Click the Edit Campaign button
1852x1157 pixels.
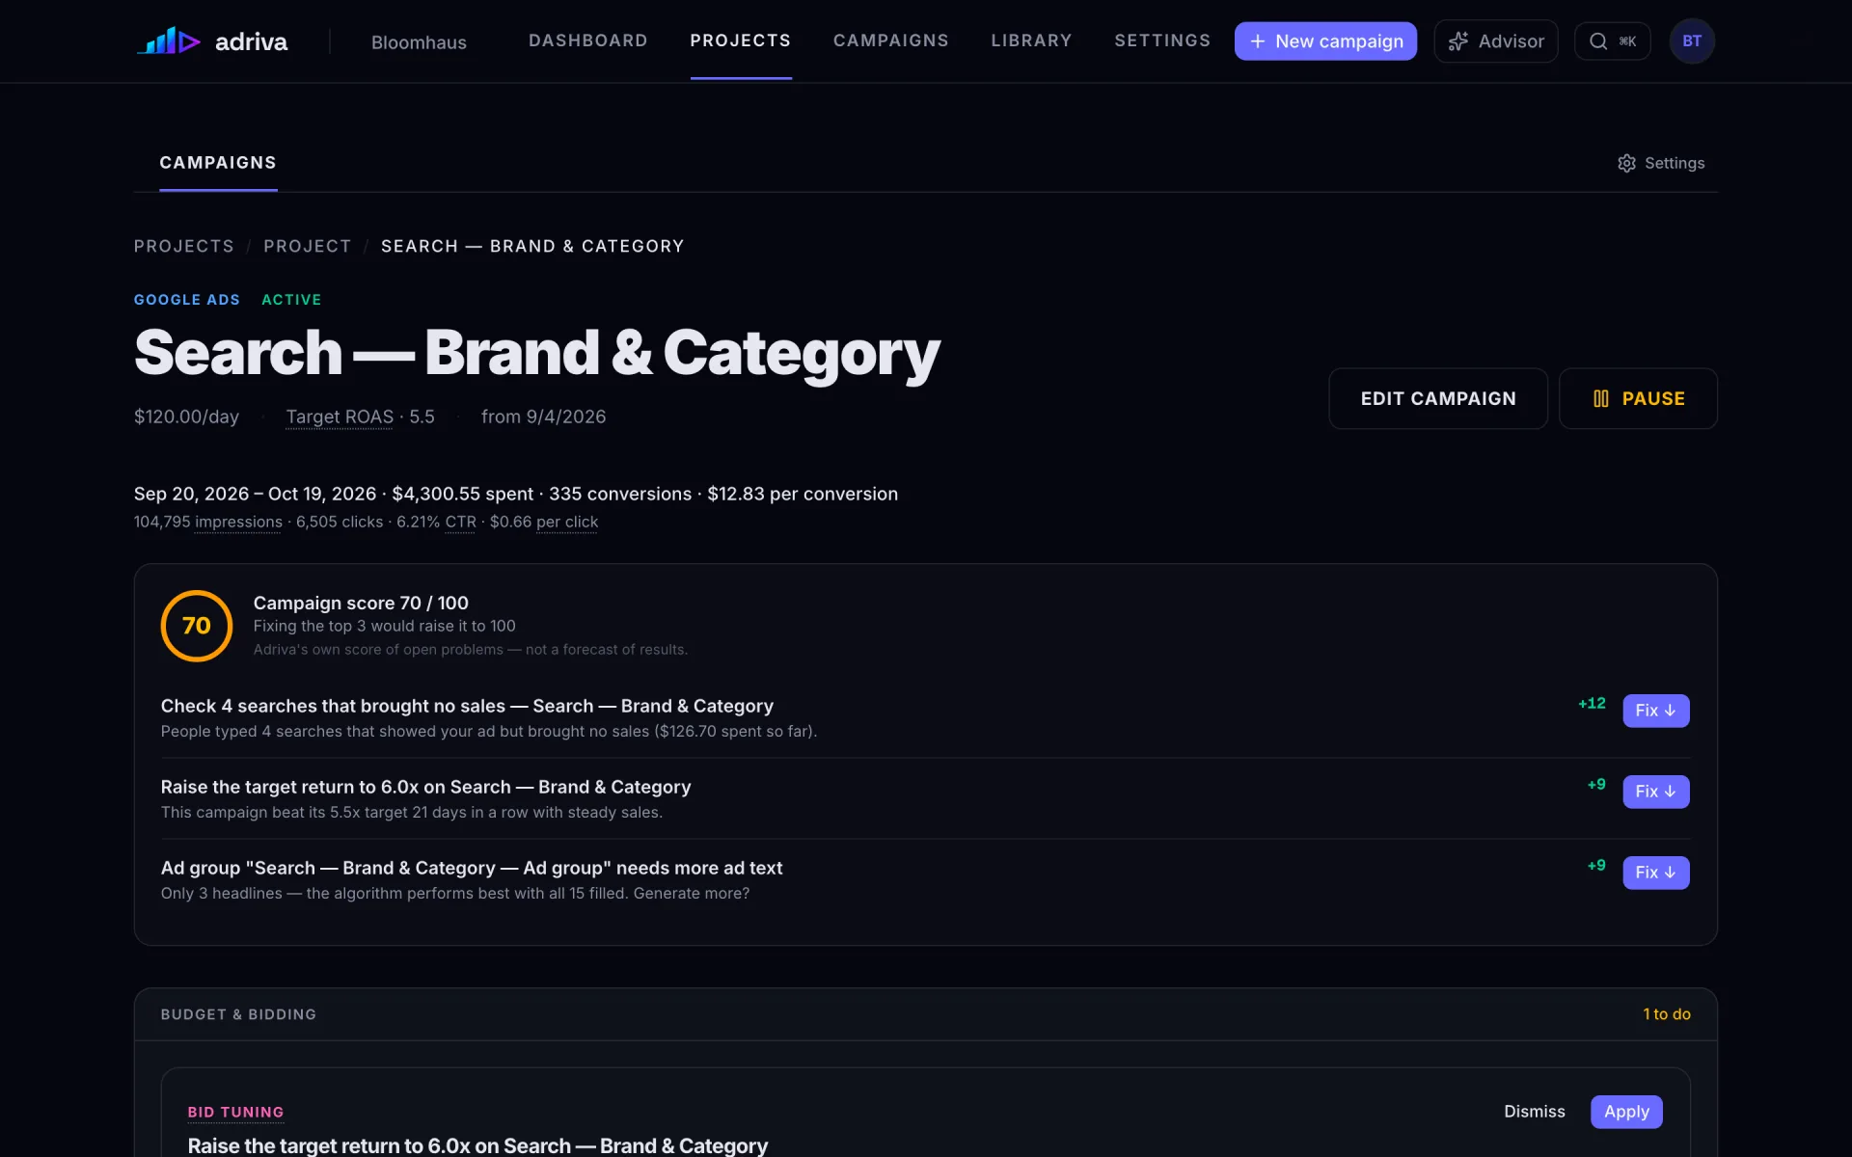pyautogui.click(x=1438, y=398)
